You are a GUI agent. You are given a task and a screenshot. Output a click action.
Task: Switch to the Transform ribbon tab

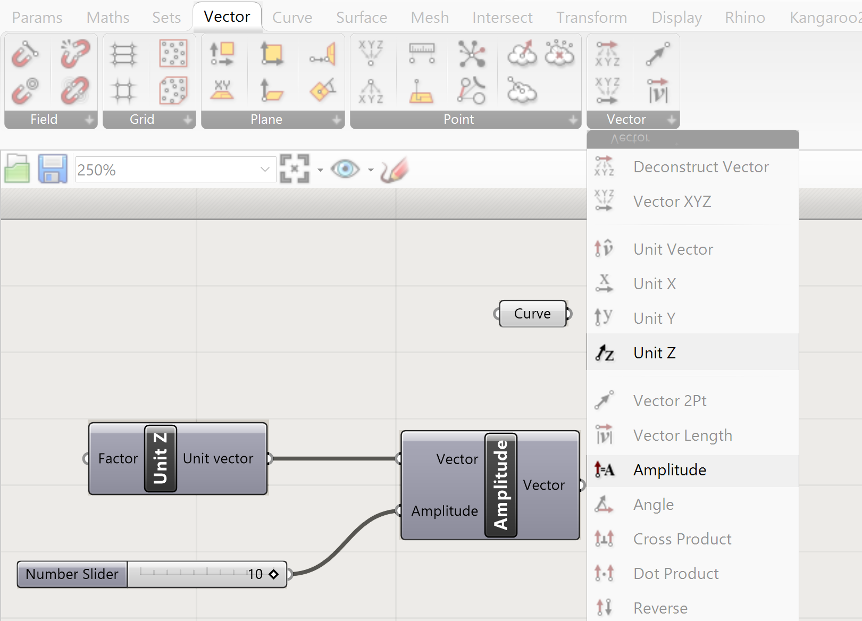point(591,17)
